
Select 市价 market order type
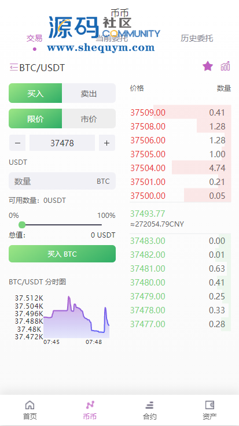89,118
